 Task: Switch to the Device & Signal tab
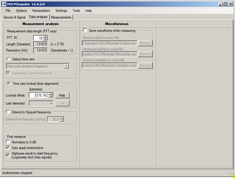14,17
